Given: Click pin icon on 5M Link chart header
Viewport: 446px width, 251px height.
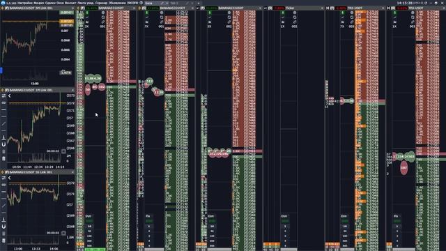Looking at the screenshot, I should click(2, 8).
